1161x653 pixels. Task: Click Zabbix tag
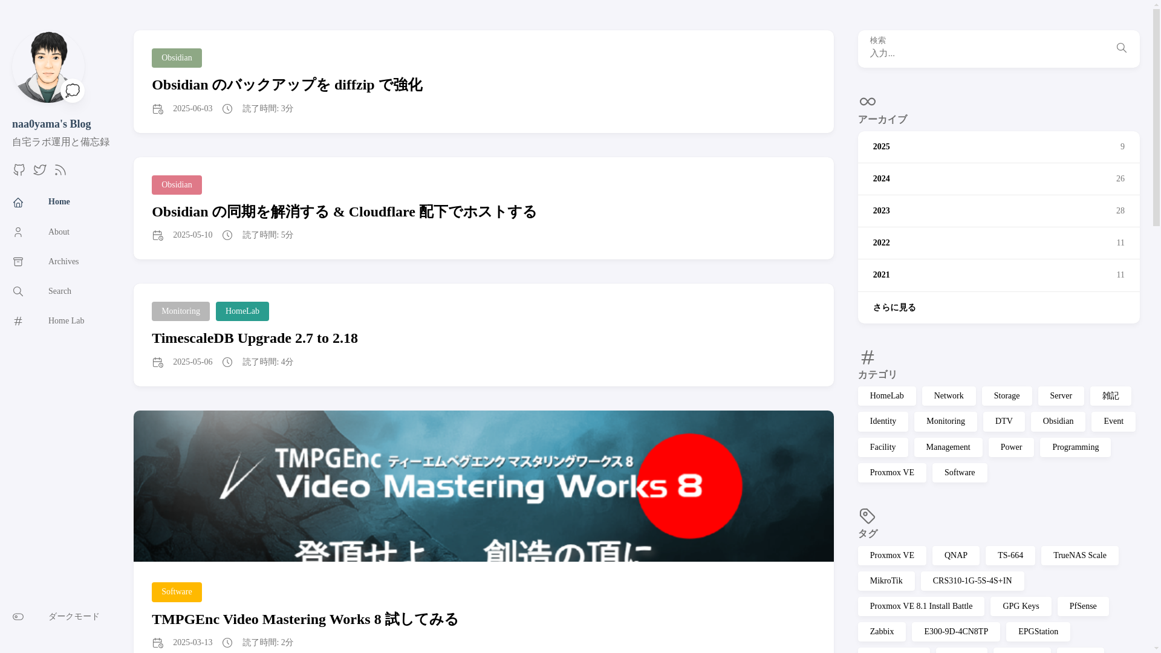pos(882,632)
